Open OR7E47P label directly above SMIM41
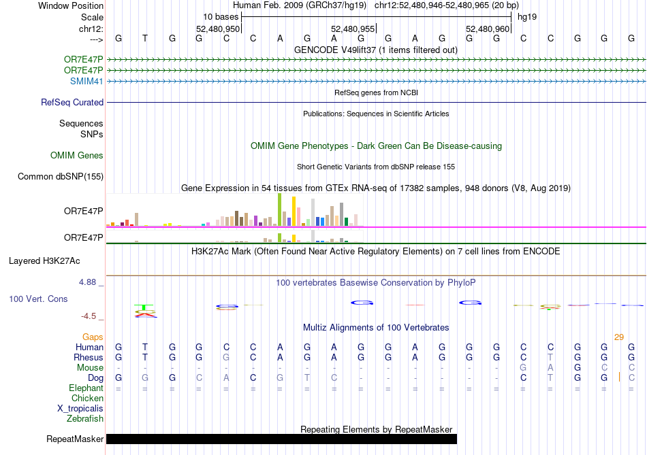Image resolution: width=647 pixels, height=455 pixels. click(x=83, y=70)
